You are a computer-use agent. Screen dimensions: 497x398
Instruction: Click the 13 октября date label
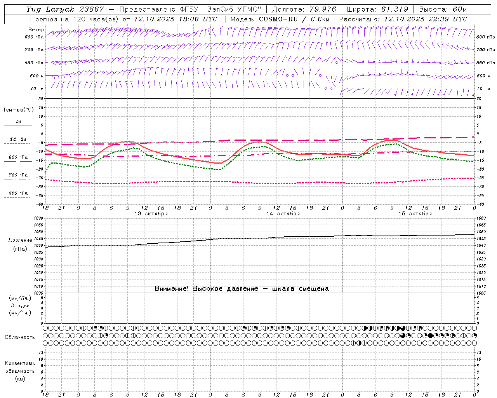pos(151,214)
